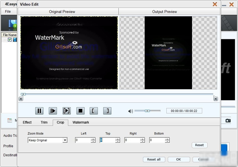238x167 pixels.
Task: Click the left scissors trim marker
Action: [21, 98]
